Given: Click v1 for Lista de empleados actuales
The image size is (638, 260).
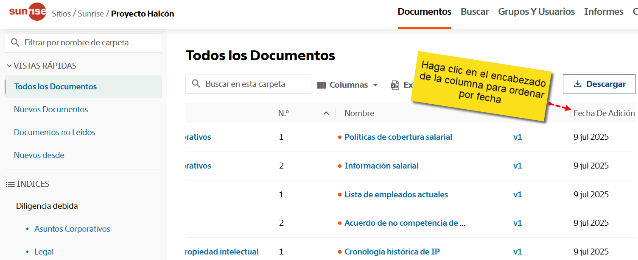Looking at the screenshot, I should point(518,195).
